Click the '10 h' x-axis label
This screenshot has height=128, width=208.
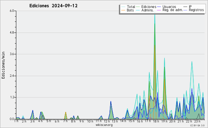coord(90,121)
